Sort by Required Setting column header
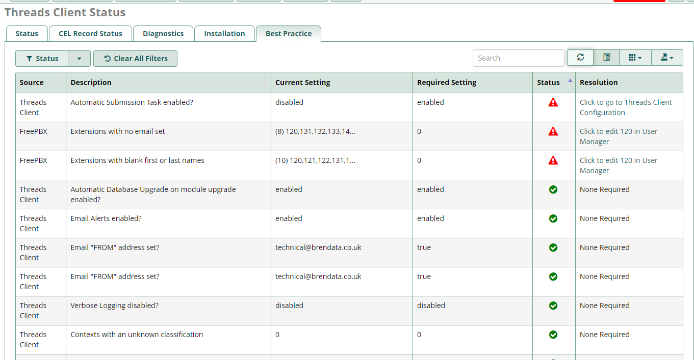 pos(473,82)
